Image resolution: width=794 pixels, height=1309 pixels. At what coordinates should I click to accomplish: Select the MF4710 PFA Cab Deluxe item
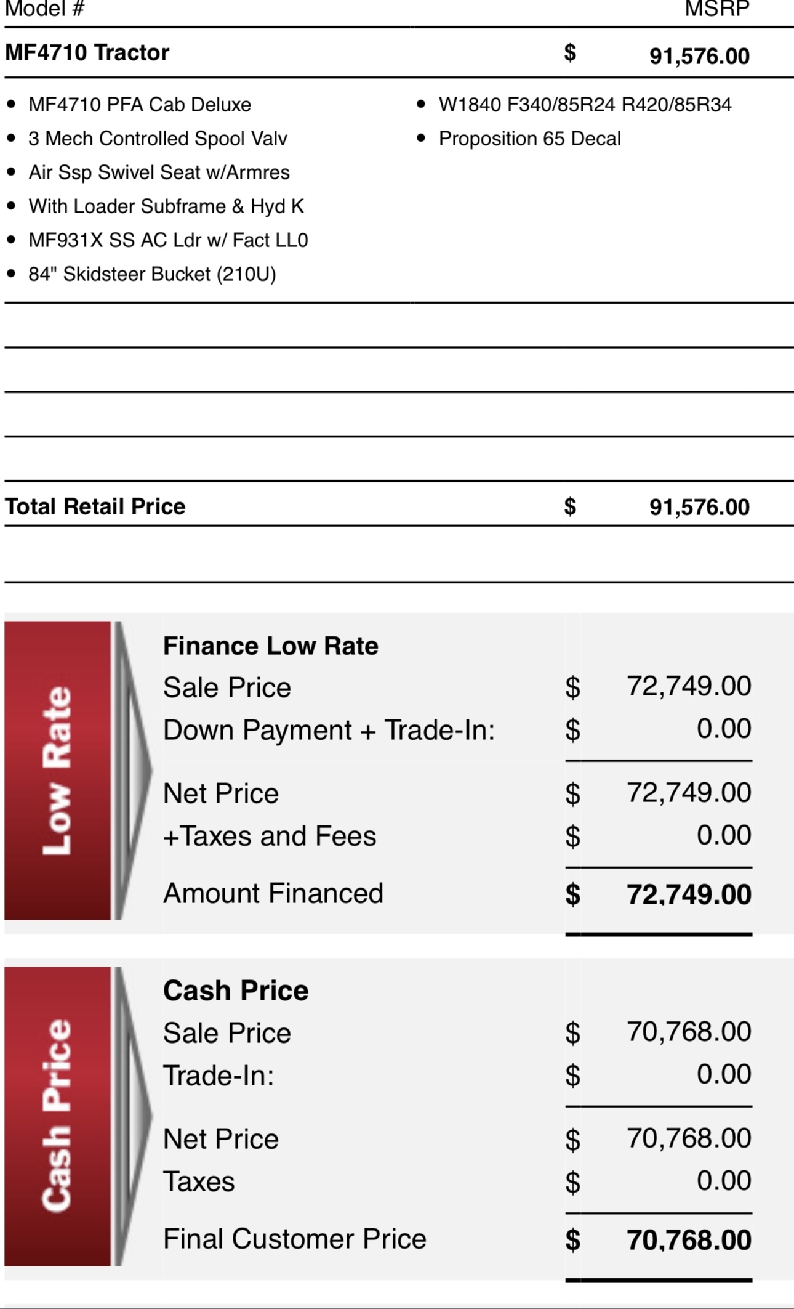coord(140,105)
